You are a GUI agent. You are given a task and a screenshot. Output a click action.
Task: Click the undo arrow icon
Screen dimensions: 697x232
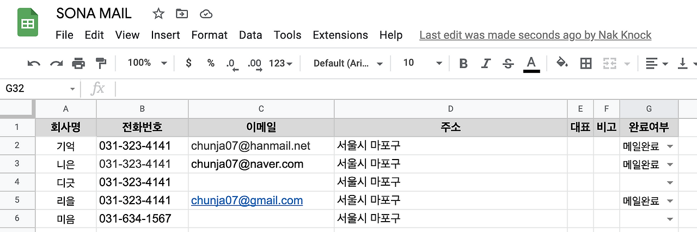pyautogui.click(x=34, y=63)
